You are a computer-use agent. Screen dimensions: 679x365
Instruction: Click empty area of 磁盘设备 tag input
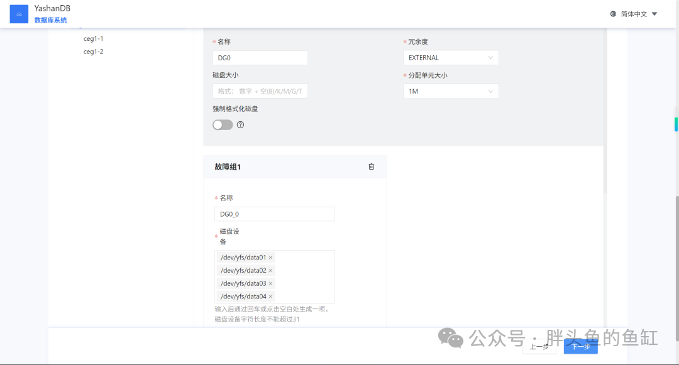[306, 277]
